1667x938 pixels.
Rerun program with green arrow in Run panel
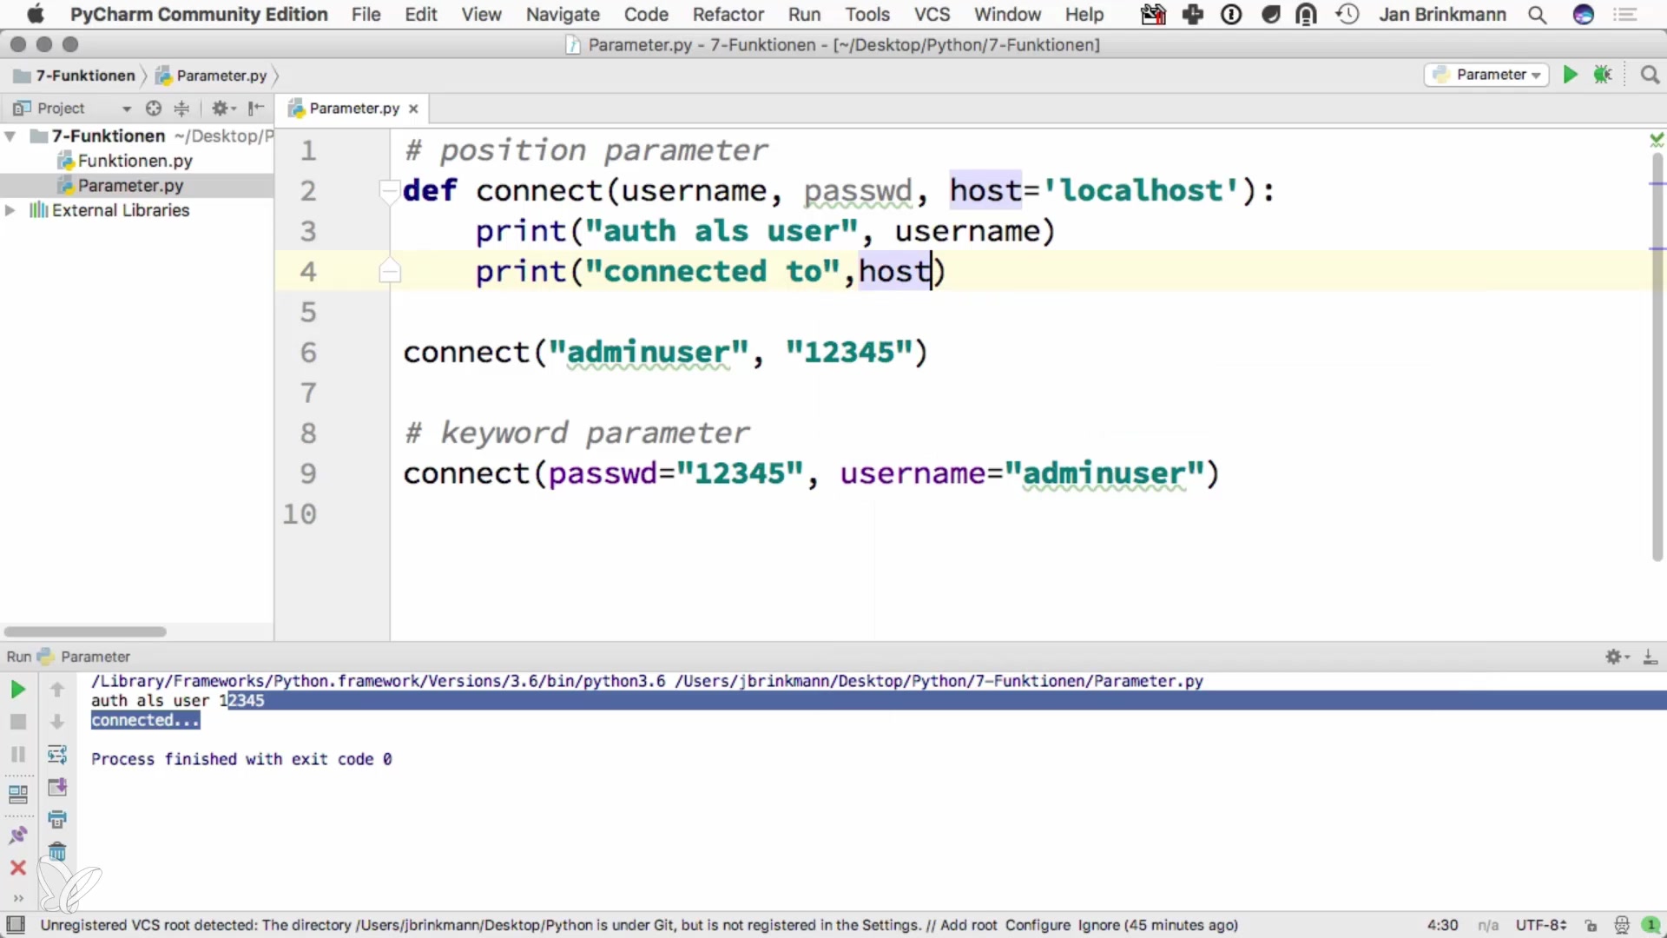tap(17, 690)
